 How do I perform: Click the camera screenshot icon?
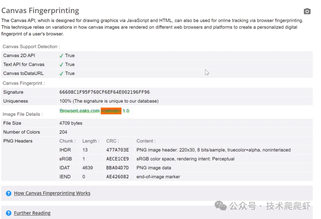[307, 11]
